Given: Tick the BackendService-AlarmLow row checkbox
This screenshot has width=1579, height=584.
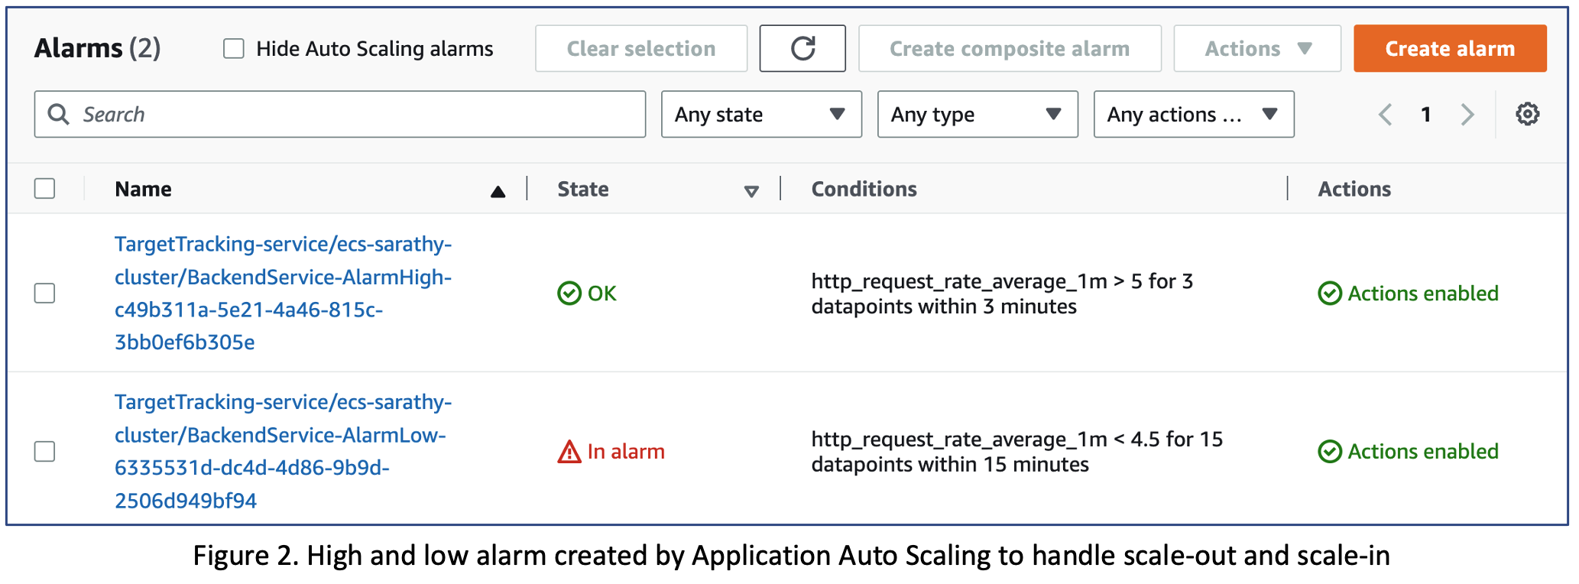Looking at the screenshot, I should pos(45,452).
